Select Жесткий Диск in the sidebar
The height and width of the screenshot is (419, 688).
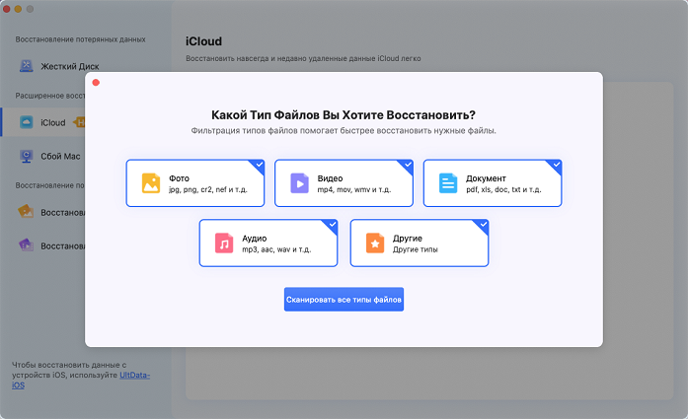point(70,67)
